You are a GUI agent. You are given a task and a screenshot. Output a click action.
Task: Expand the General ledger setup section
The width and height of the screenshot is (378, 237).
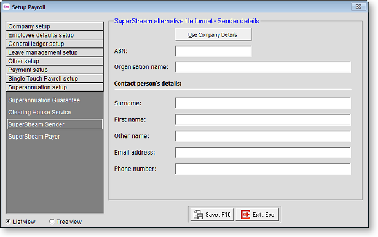click(55, 44)
